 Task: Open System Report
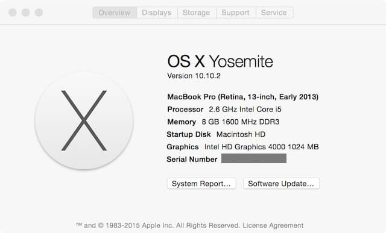click(201, 184)
